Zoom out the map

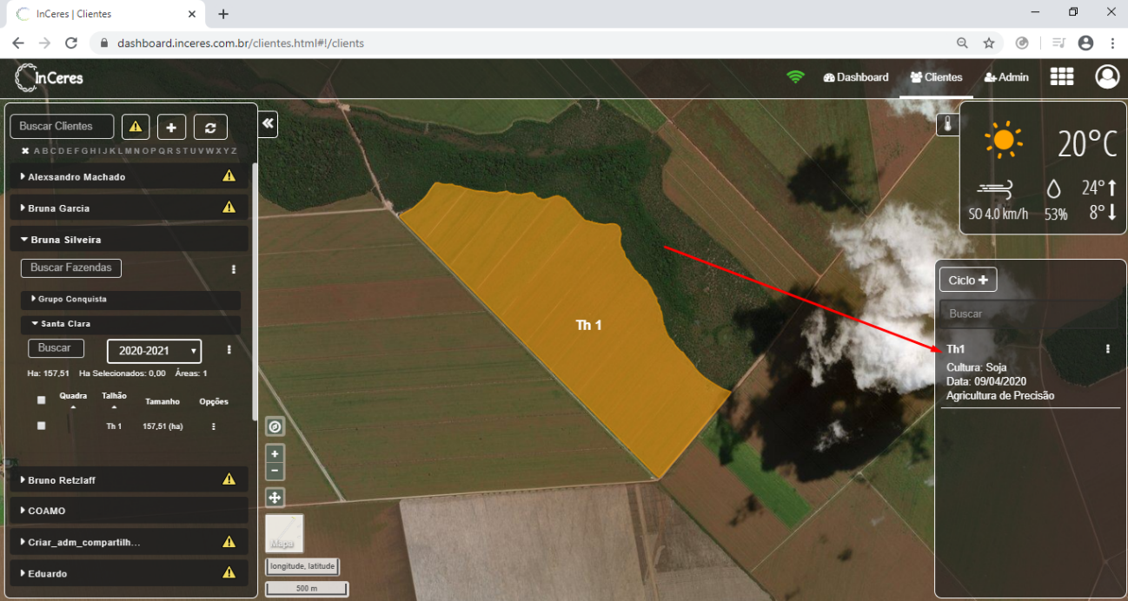coord(275,472)
